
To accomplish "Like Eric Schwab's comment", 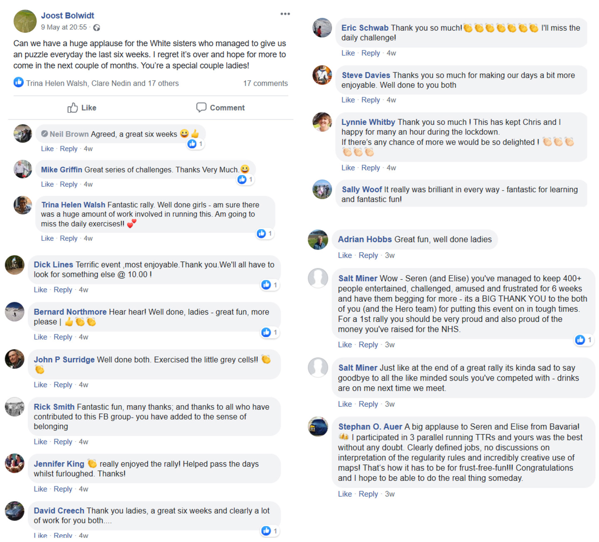I will [348, 53].
